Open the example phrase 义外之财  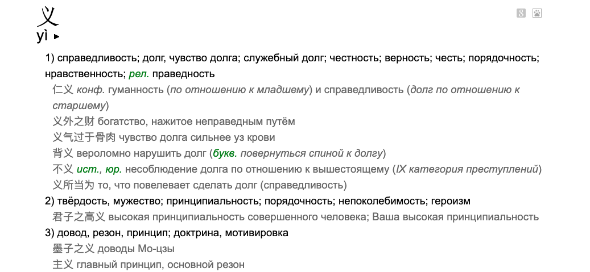pyautogui.click(x=73, y=122)
